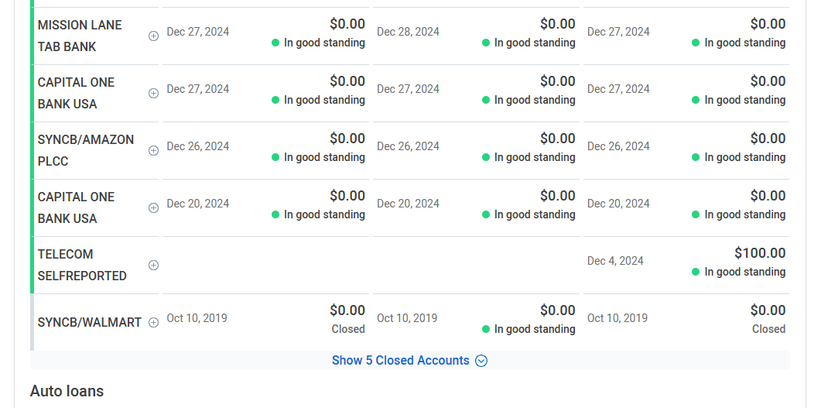Open the SYNCB/Amazon PLCC account name
This screenshot has height=408, width=821.
[x=86, y=150]
